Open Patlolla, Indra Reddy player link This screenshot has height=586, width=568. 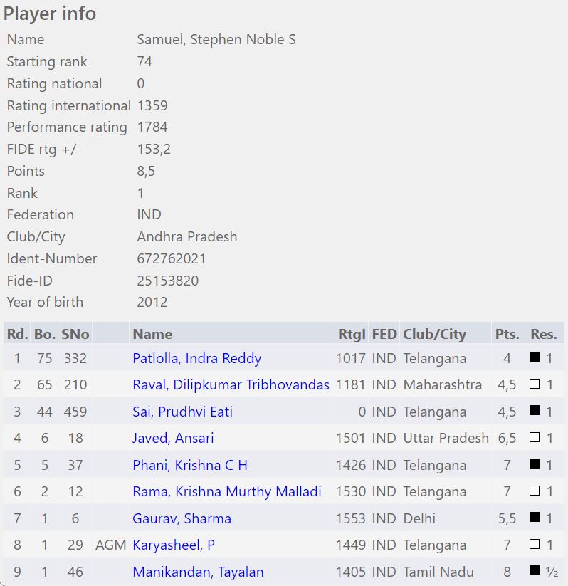(x=196, y=358)
